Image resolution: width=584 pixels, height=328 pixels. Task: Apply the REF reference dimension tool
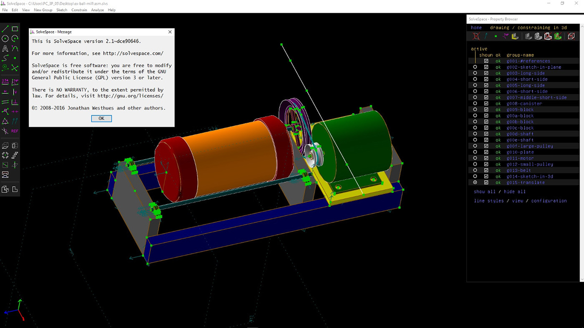point(15,131)
